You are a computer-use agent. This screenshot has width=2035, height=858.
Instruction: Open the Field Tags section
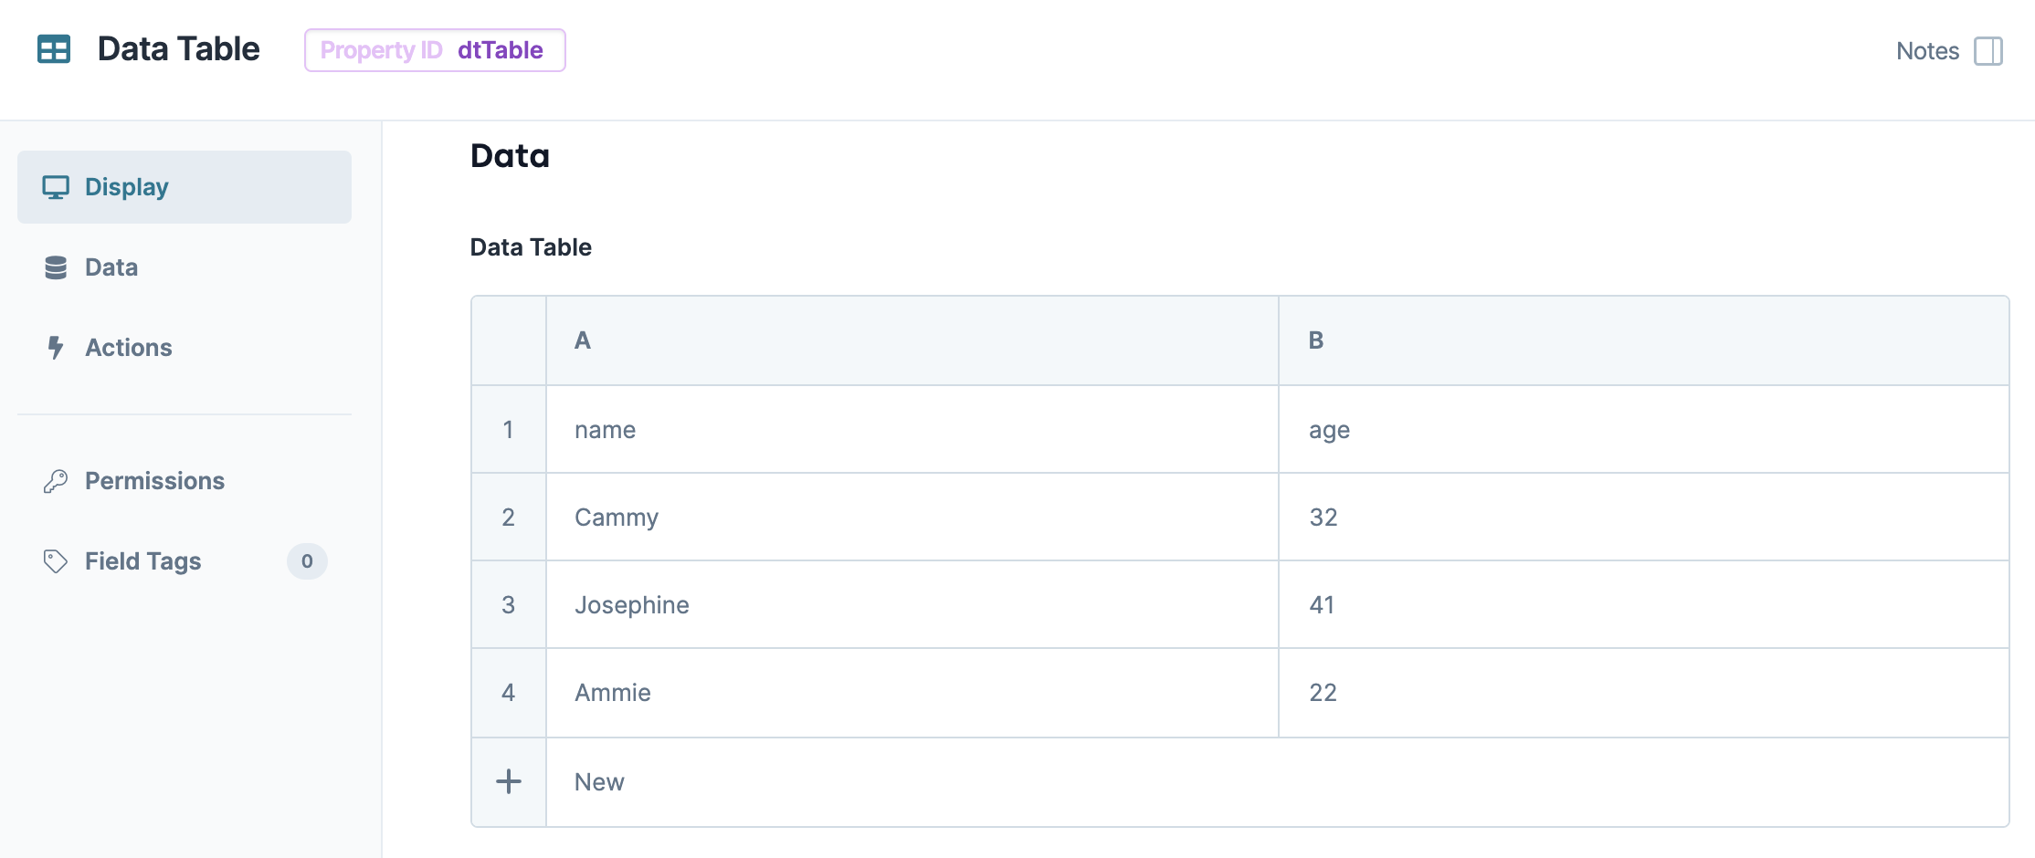pyautogui.click(x=185, y=561)
